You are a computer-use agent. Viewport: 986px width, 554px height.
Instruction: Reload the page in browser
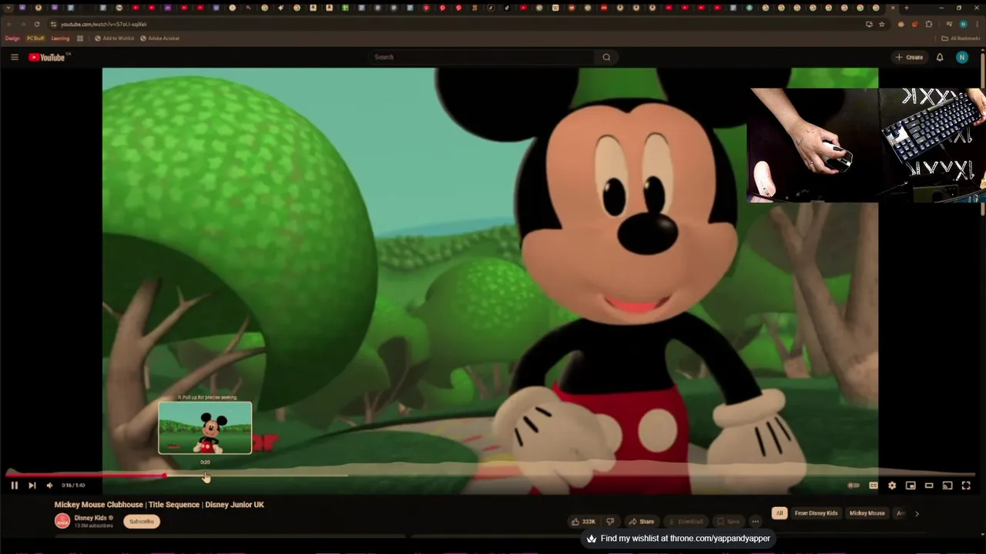[36, 24]
